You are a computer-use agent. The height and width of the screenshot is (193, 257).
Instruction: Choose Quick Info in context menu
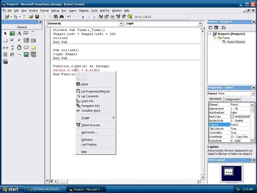pyautogui.click(x=96, y=101)
